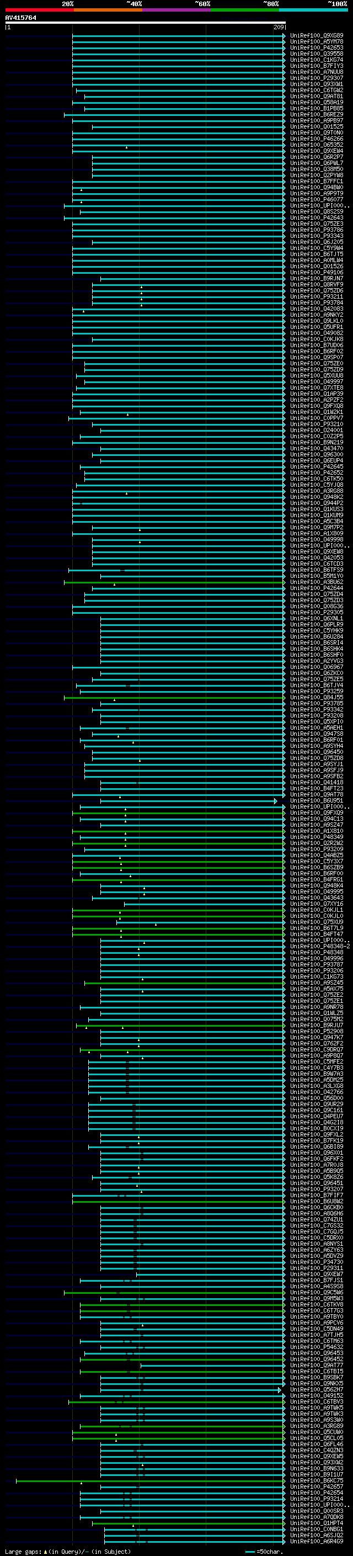The image size is (353, 1556).
Task: Select the UniRef100_Q9AT81 label
Action: click(317, 96)
